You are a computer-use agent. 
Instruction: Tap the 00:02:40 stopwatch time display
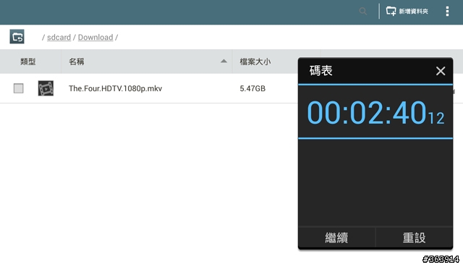[375, 112]
